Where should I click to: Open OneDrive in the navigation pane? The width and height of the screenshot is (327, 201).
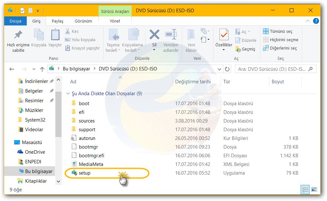pyautogui.click(x=35, y=152)
